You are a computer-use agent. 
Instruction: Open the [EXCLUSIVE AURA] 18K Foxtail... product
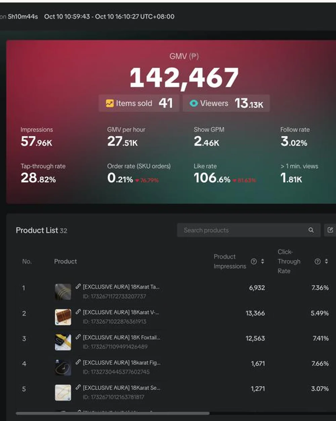coord(122,337)
